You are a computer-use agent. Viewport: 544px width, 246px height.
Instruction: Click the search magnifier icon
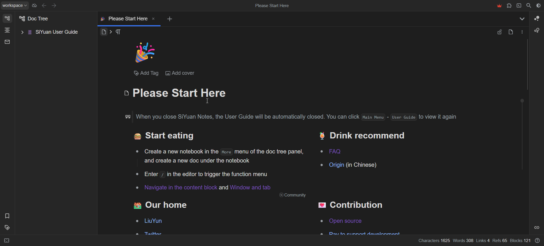point(529,6)
